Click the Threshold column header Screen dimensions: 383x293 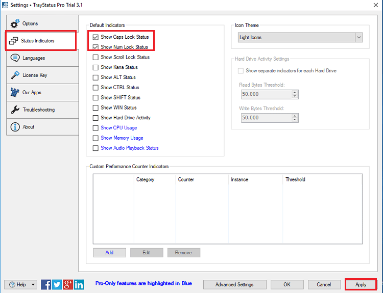point(322,180)
